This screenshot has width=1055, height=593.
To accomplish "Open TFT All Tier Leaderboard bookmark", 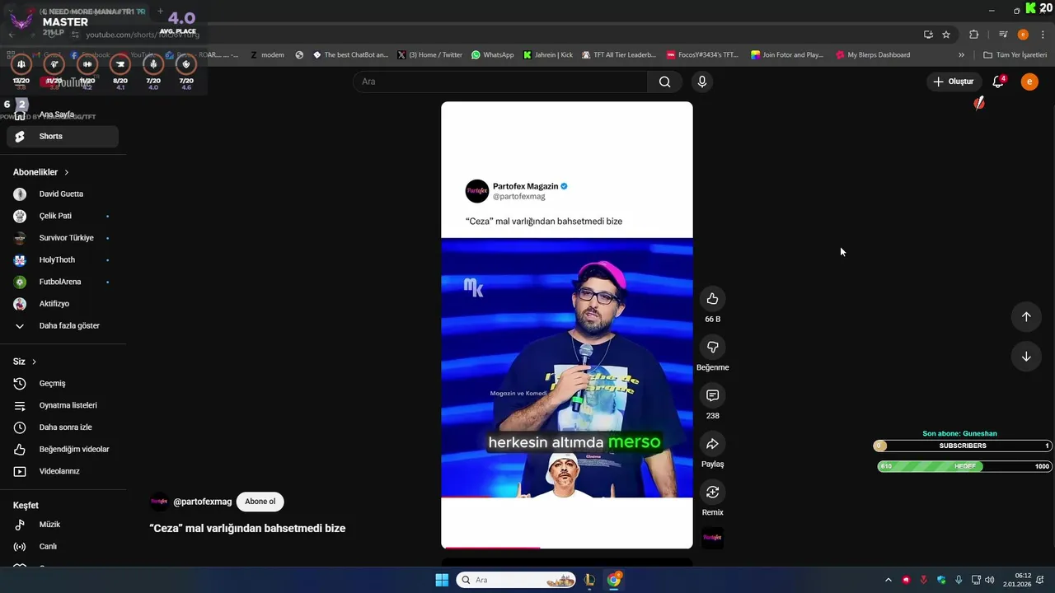I will [619, 55].
